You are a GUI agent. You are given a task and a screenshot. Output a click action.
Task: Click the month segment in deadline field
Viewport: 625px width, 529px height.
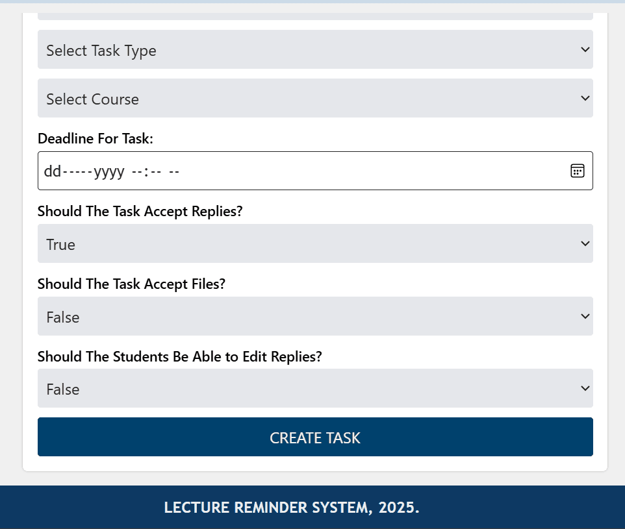pos(79,171)
